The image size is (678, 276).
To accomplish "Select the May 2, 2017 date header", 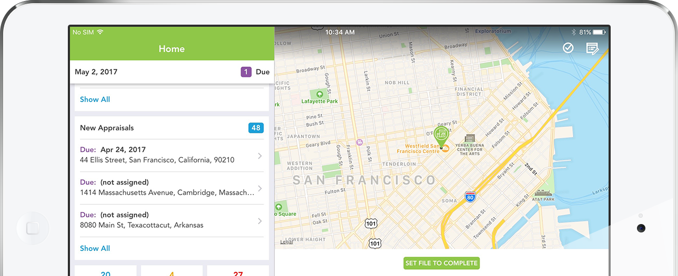I will (x=96, y=72).
